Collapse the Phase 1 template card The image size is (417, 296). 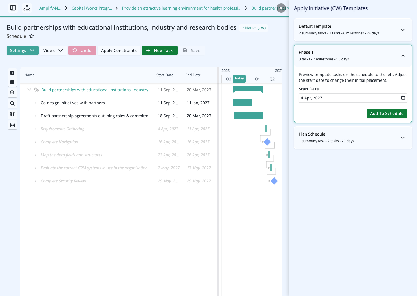403,55
